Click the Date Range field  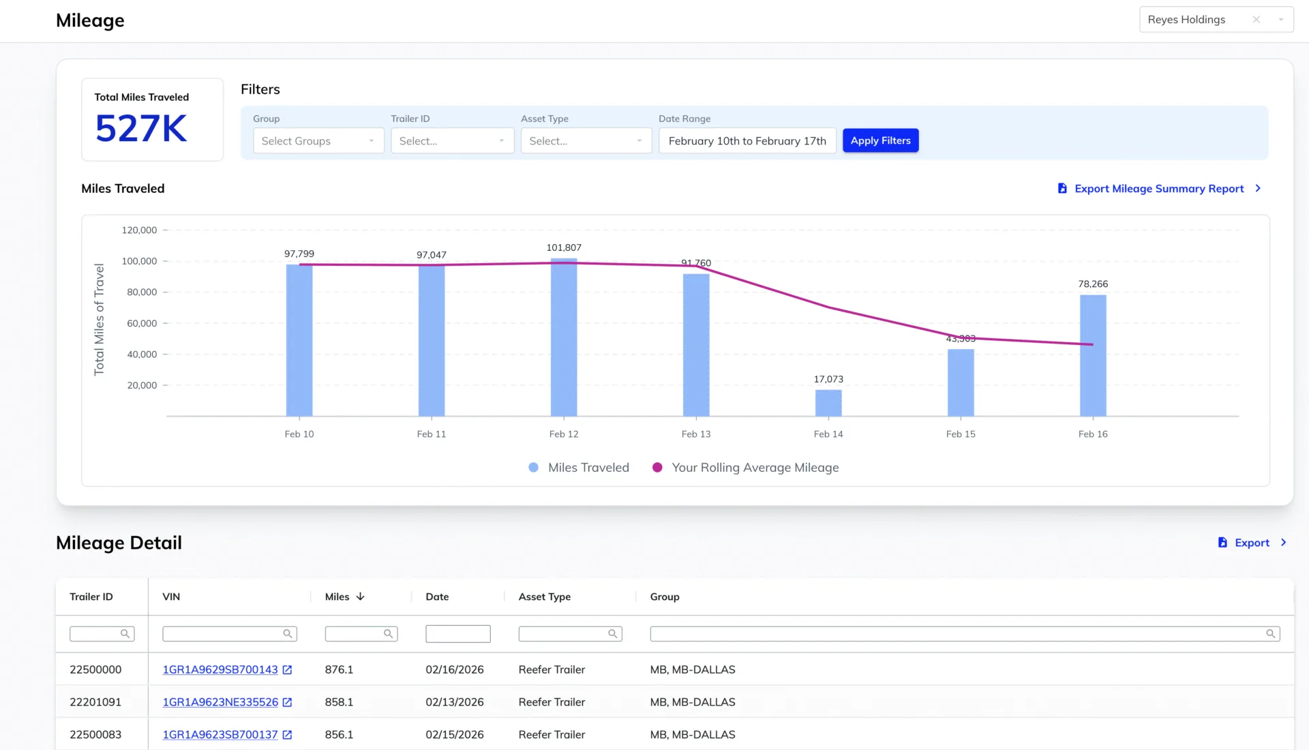(747, 141)
